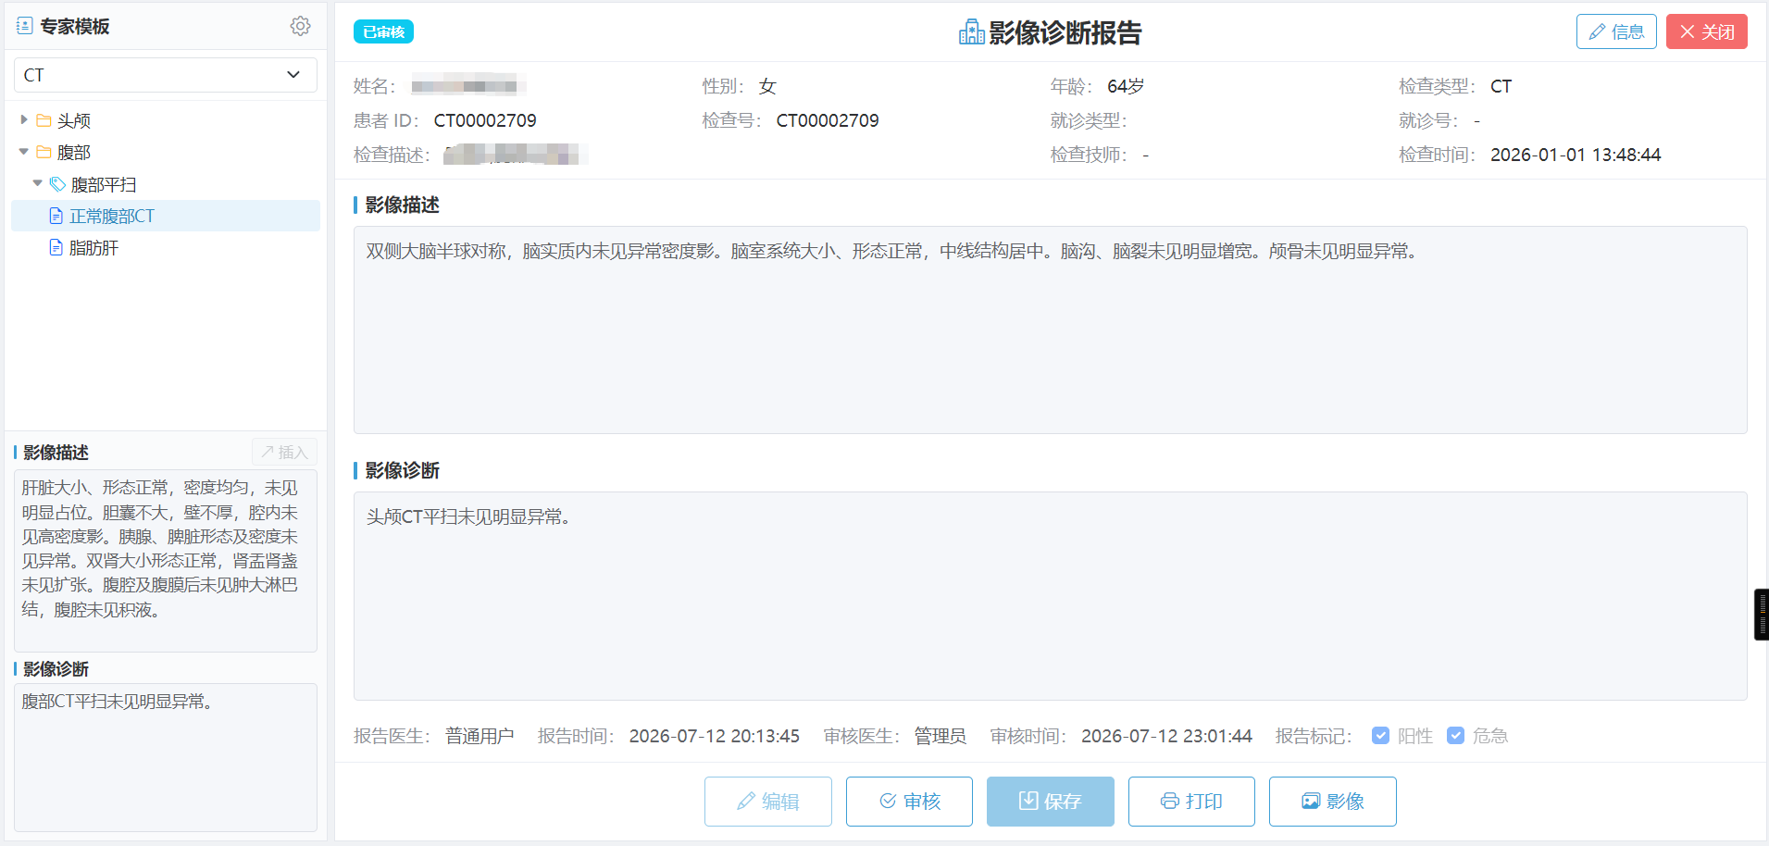Click the black handle on right edge
The image size is (1769, 846).
pos(1761,615)
